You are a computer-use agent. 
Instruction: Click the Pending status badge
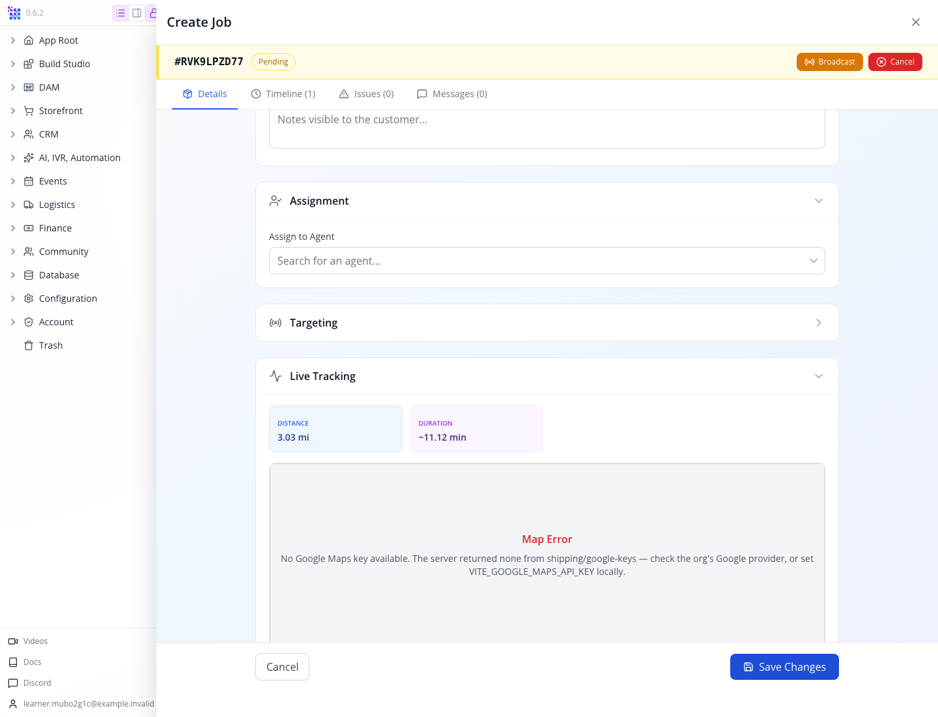click(274, 62)
